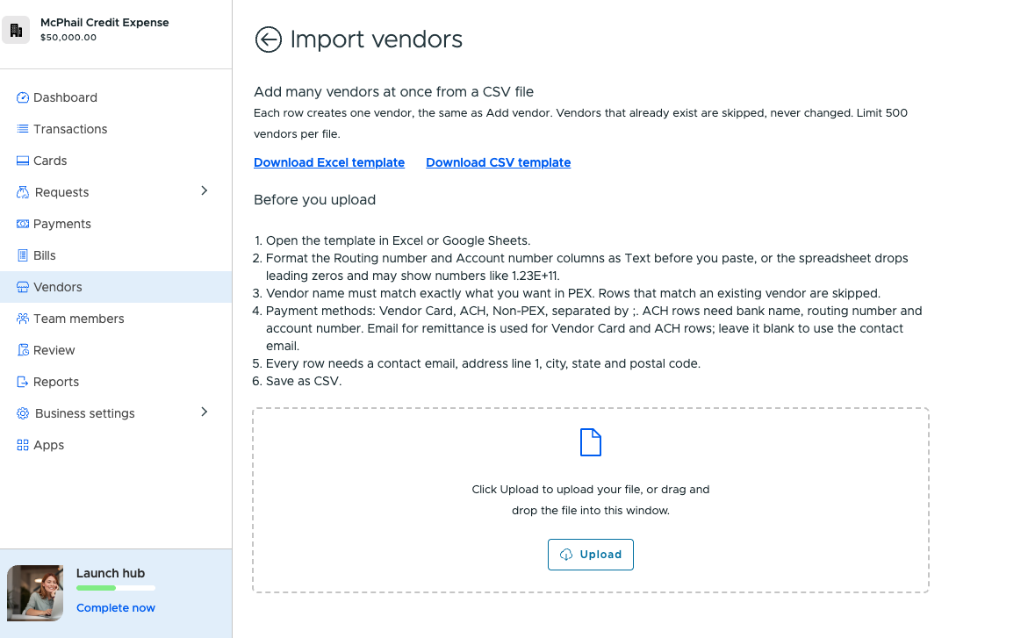The width and height of the screenshot is (1028, 638).
Task: Click the Upload button
Action: point(591,555)
